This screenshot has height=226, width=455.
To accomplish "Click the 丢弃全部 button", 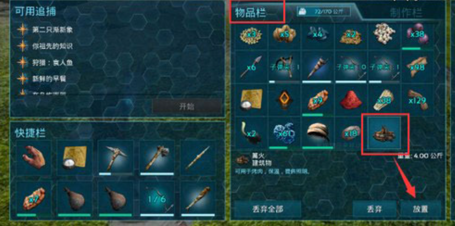I will click(x=268, y=209).
